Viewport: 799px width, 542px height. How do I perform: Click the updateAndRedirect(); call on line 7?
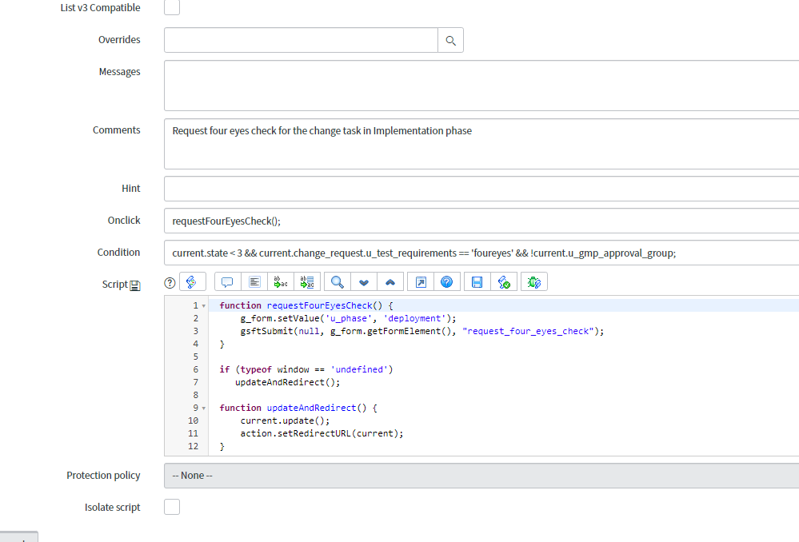point(287,382)
